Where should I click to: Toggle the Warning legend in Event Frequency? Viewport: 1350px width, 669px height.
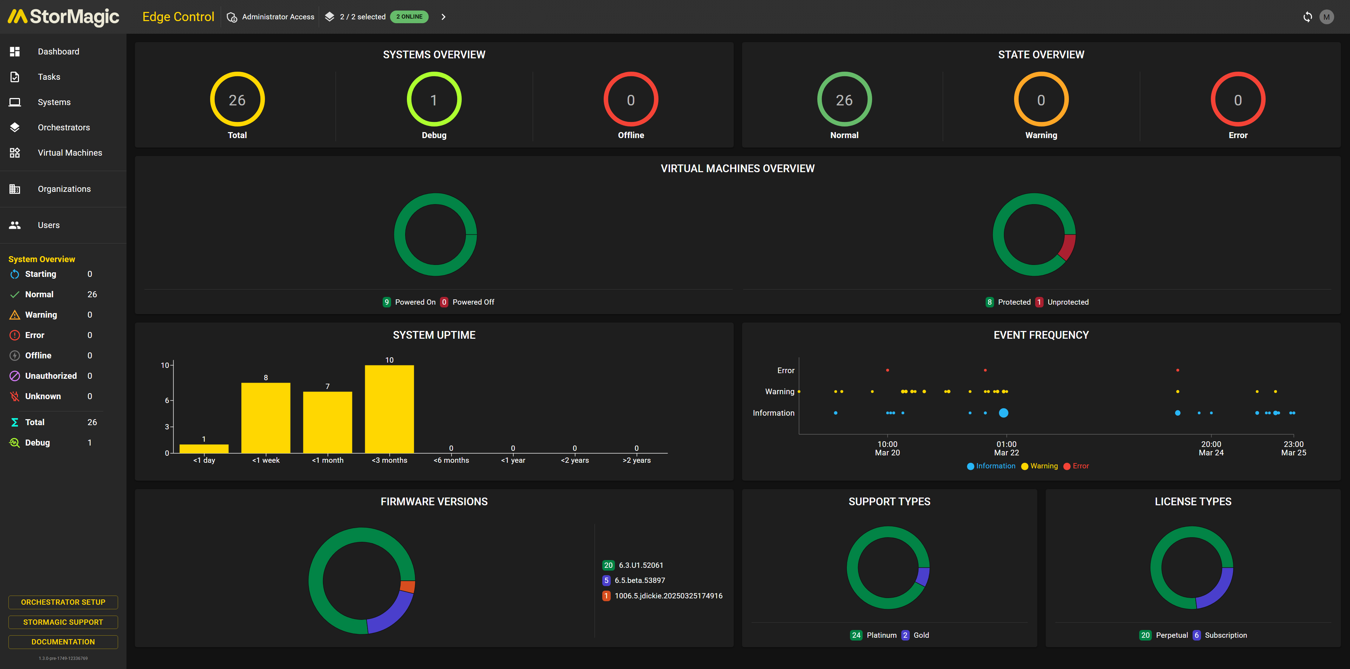1039,466
